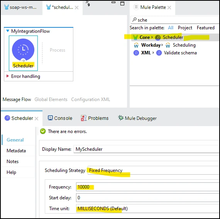Image resolution: width=220 pixels, height=219 pixels.
Task: Open the Scheduling Strategy dropdown
Action: (153, 170)
